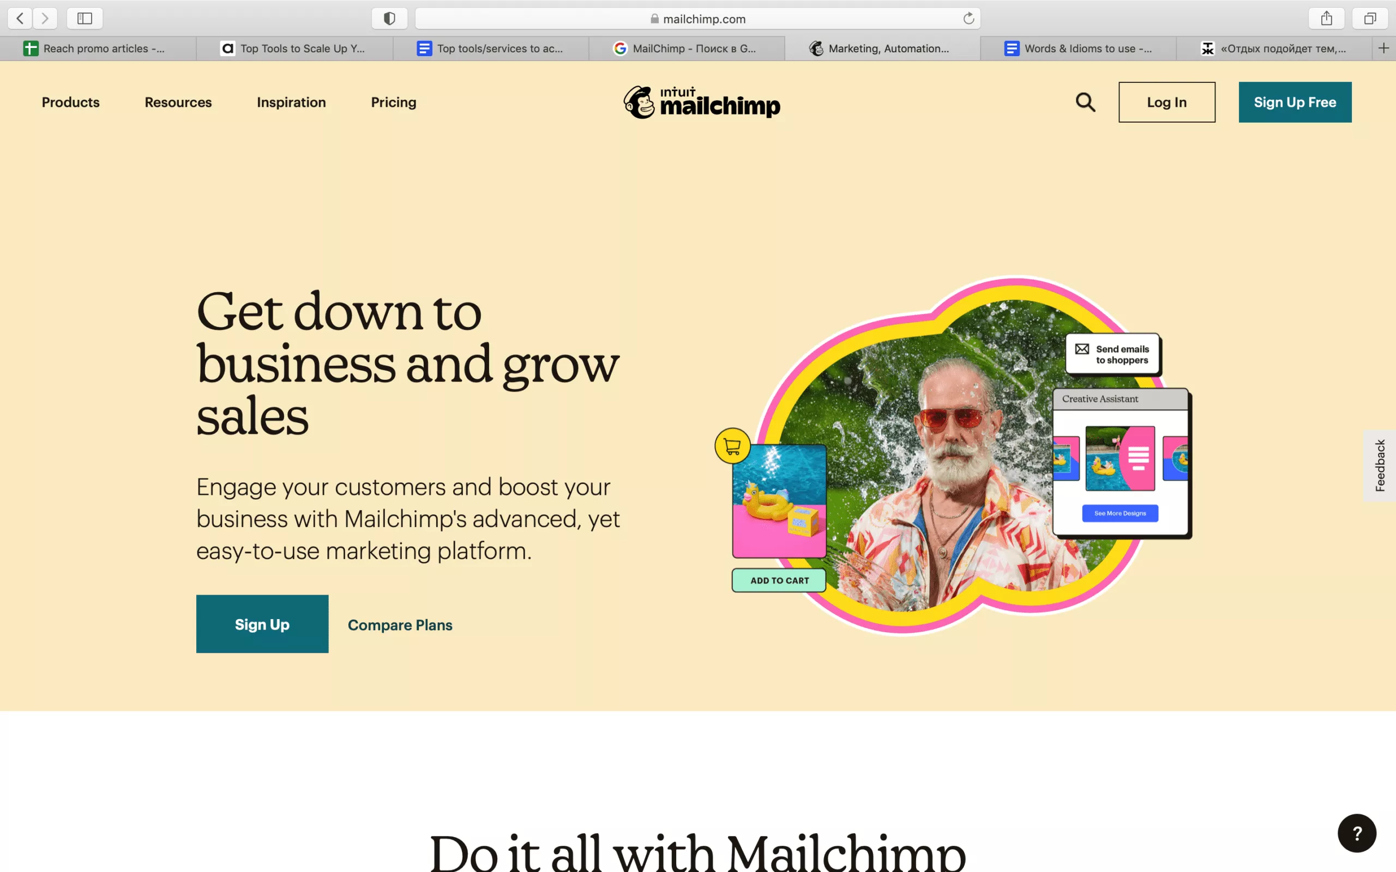Open the Inspiration menu
Viewport: 1396px width, 872px height.
(x=291, y=102)
